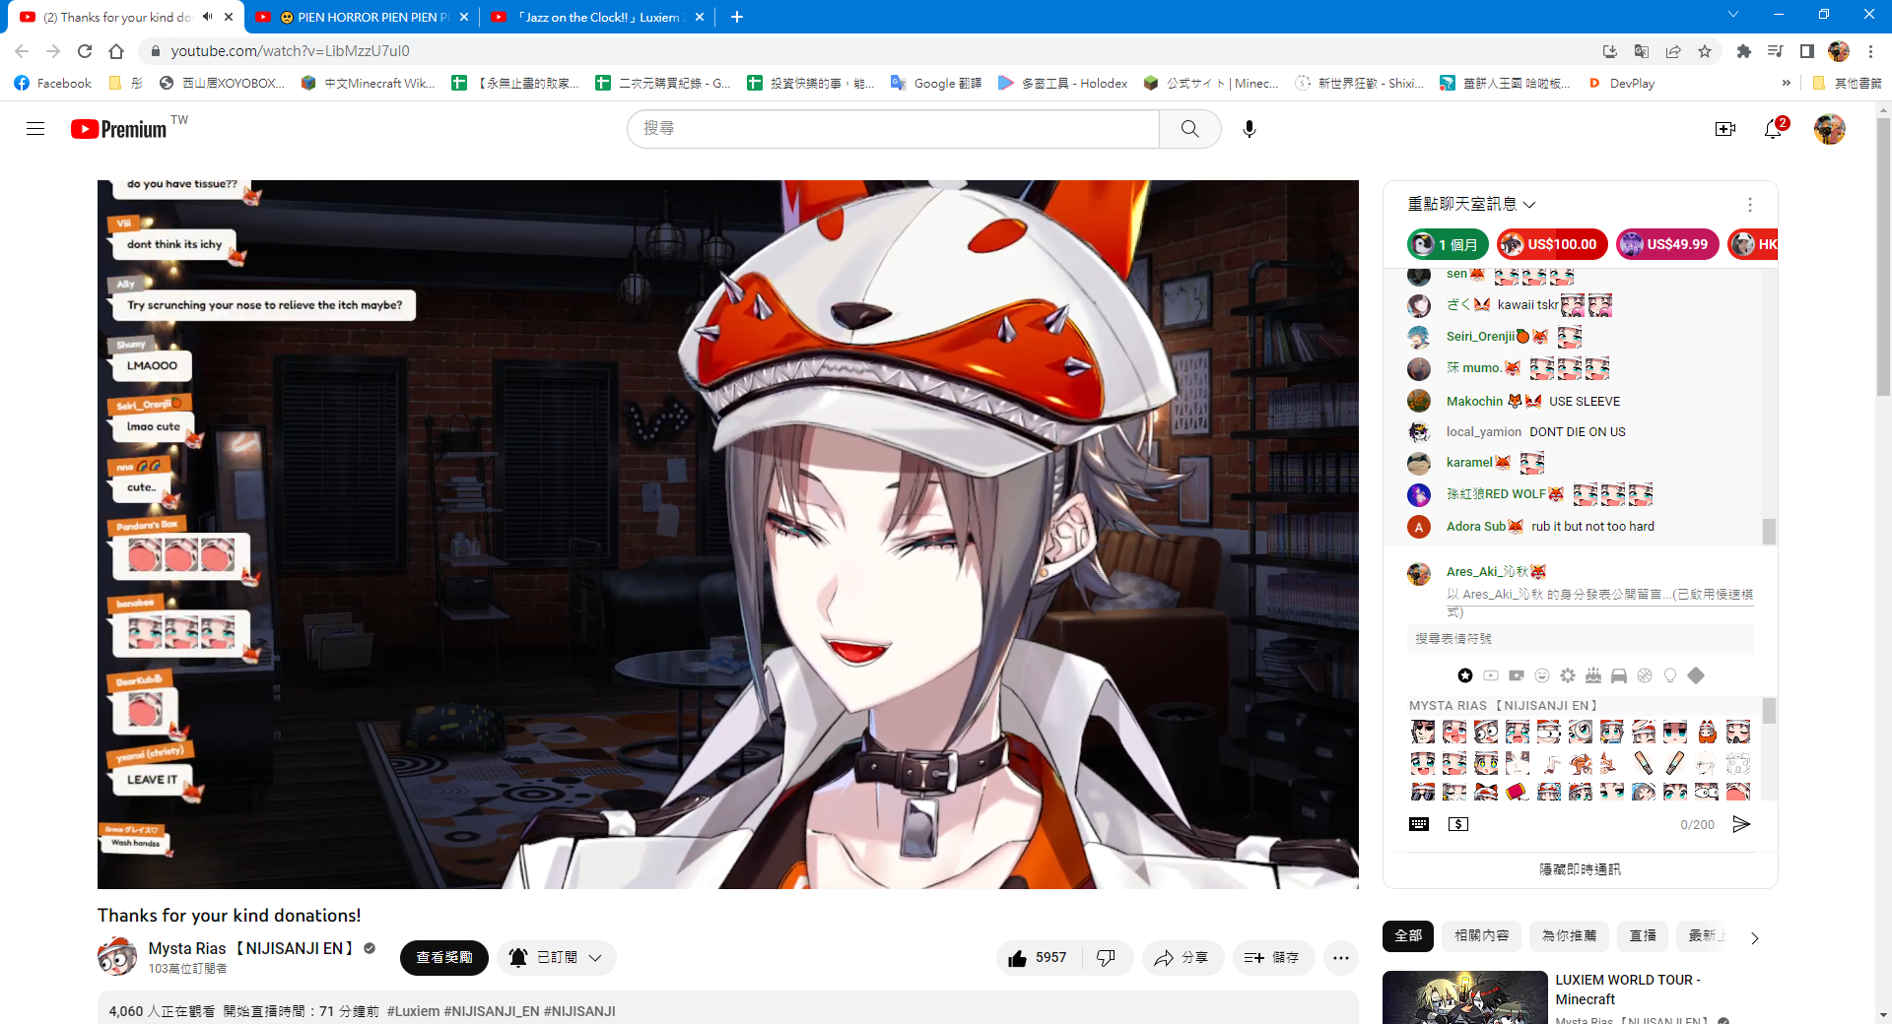The image size is (1892, 1024).
Task: Open the Chrome three-dot menu
Action: tap(1870, 51)
